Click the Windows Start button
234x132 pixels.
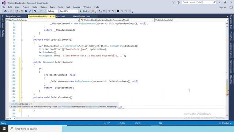click(4, 129)
